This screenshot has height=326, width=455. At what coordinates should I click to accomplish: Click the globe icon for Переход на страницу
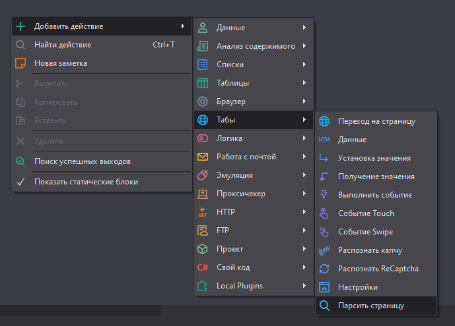coord(324,121)
